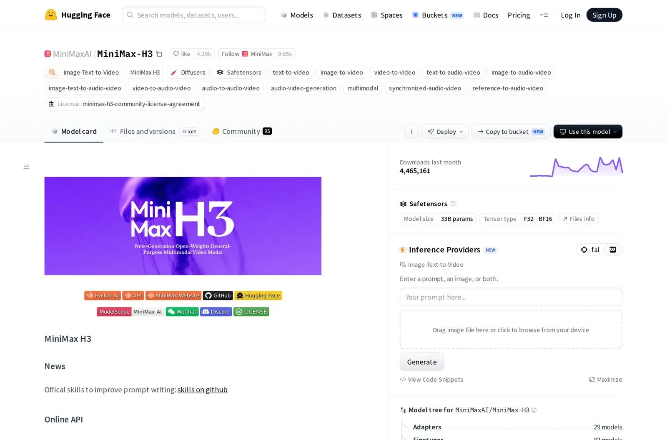Open the Discord badge
667x440 pixels.
point(216,312)
